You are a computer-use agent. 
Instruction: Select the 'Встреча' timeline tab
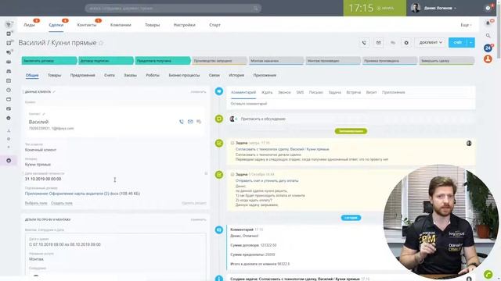coord(353,92)
